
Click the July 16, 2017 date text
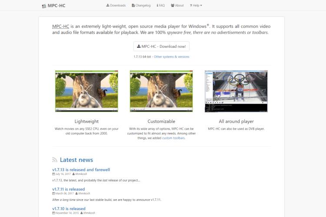click(x=63, y=174)
